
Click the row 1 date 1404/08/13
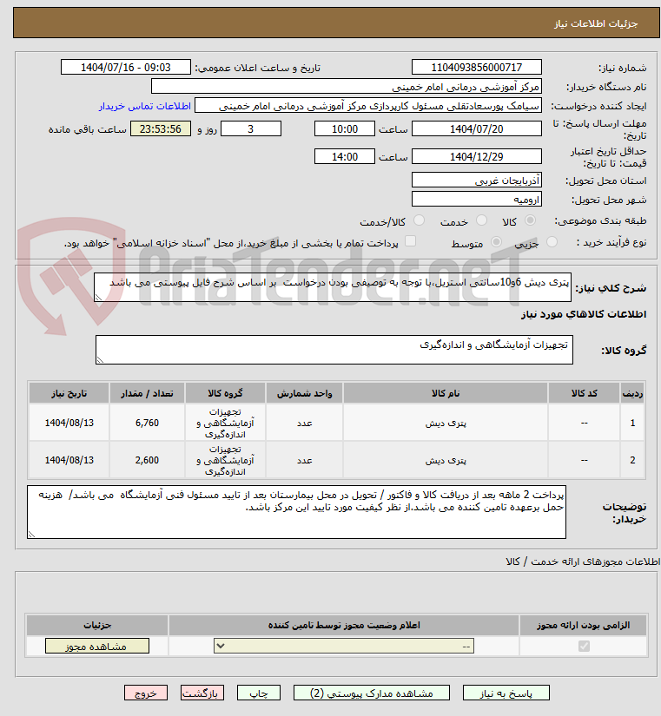[69, 423]
